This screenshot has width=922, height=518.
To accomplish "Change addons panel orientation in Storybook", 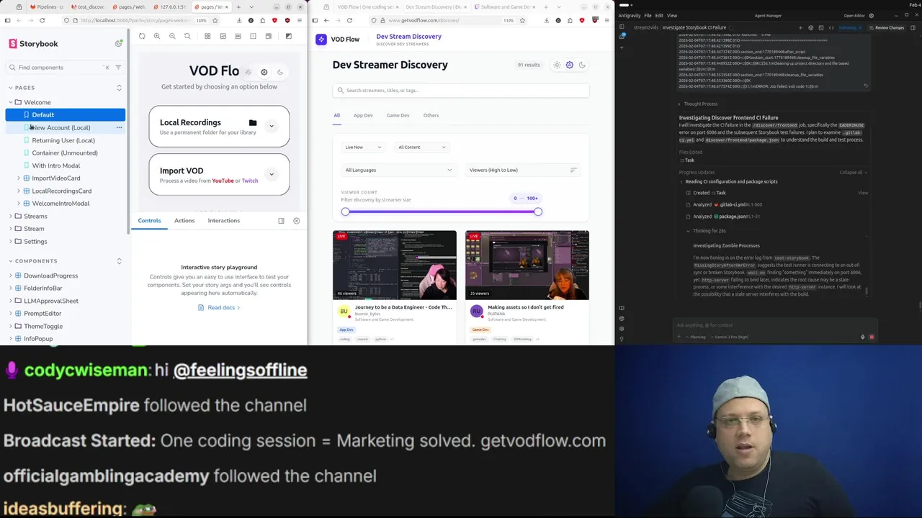I will pos(281,221).
